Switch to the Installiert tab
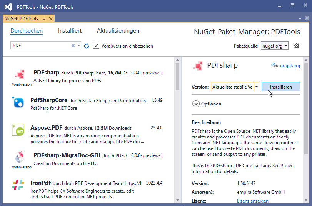 (x=70, y=31)
